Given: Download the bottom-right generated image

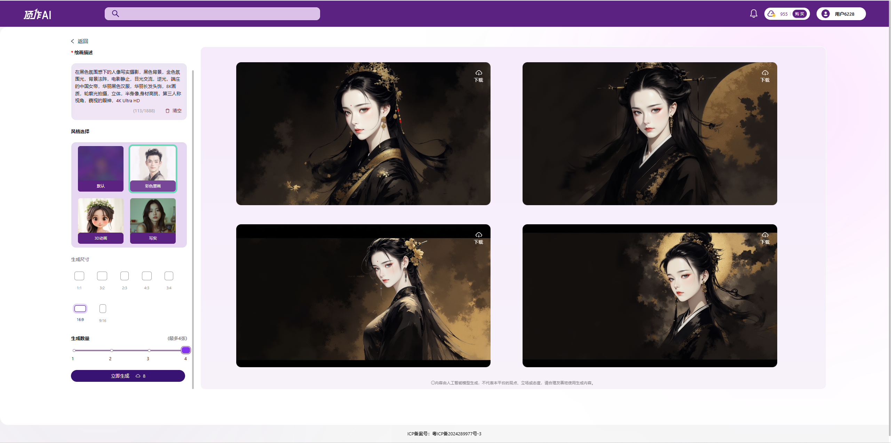Looking at the screenshot, I should point(765,238).
